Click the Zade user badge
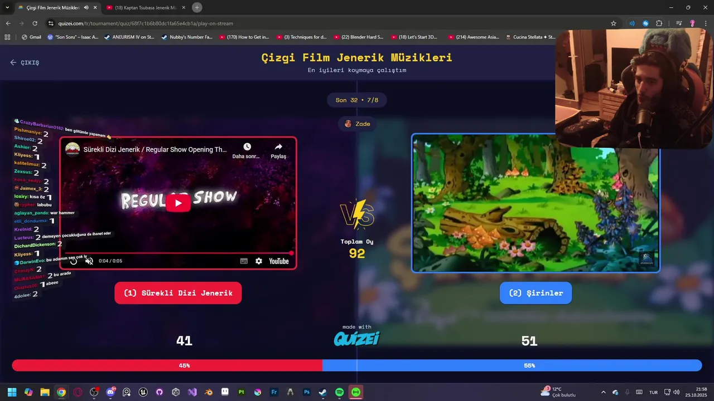This screenshot has width=714, height=401. 357,124
